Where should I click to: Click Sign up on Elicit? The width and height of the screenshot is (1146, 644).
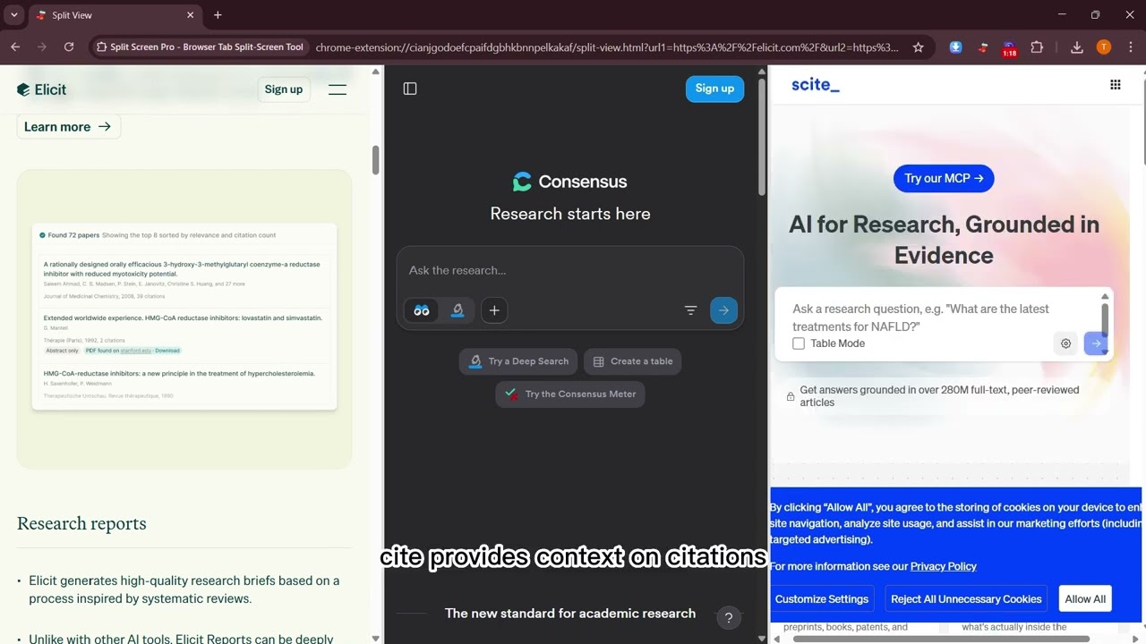284,89
